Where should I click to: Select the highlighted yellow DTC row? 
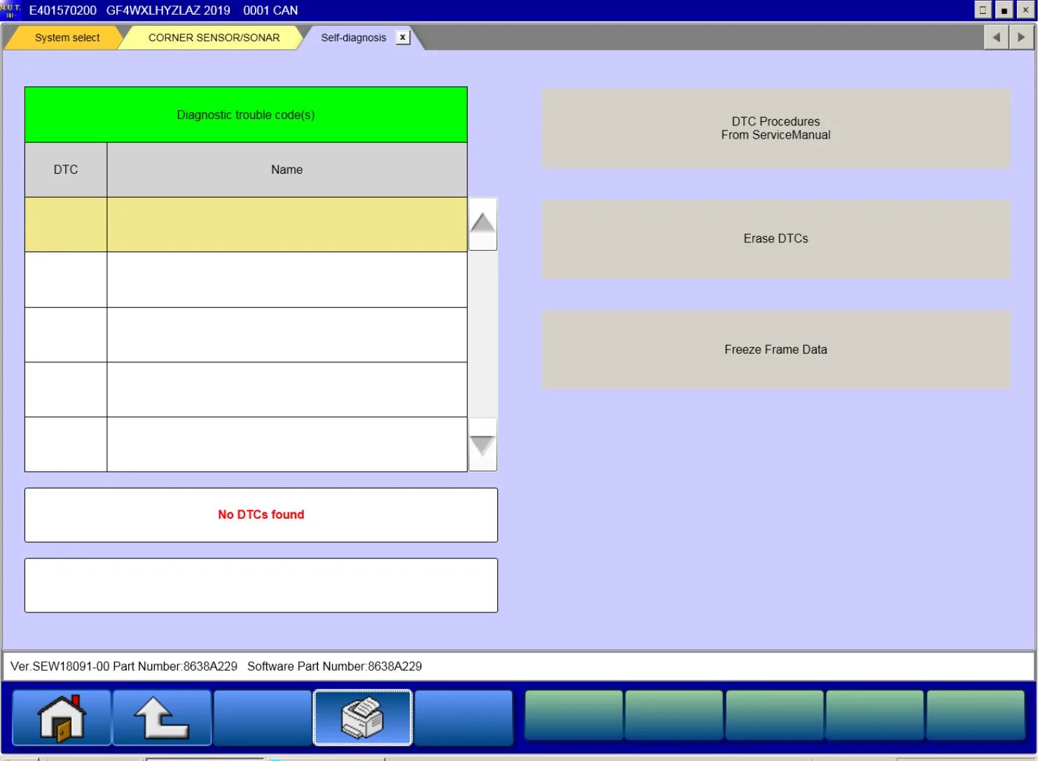click(246, 224)
